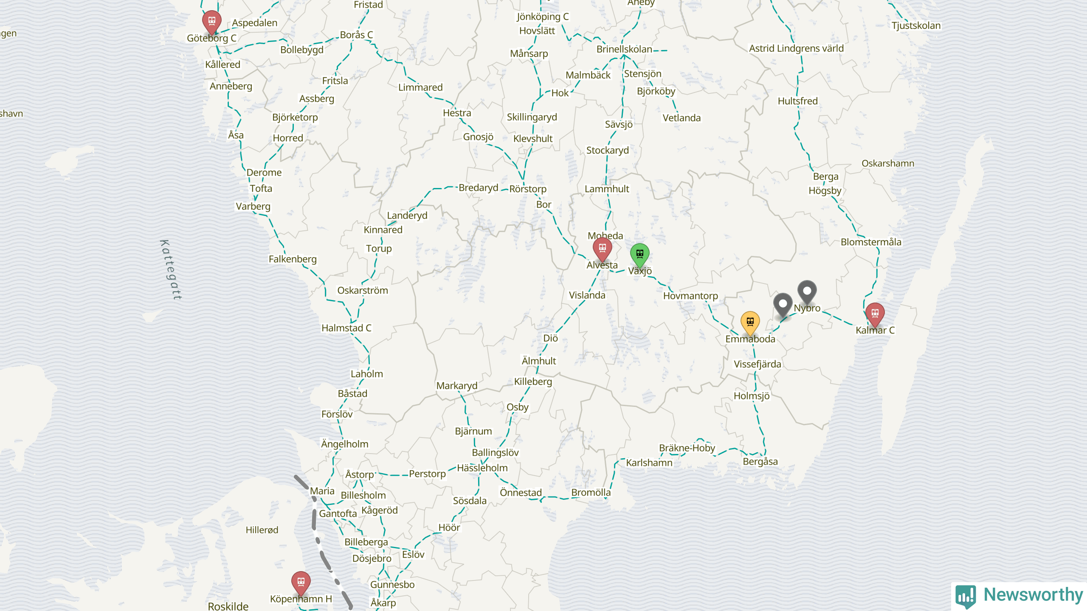Click the Hässleholm station label

(x=482, y=468)
